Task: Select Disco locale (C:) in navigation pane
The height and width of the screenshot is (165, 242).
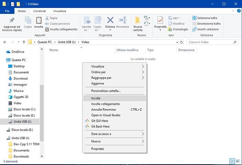Action: tap(22, 109)
